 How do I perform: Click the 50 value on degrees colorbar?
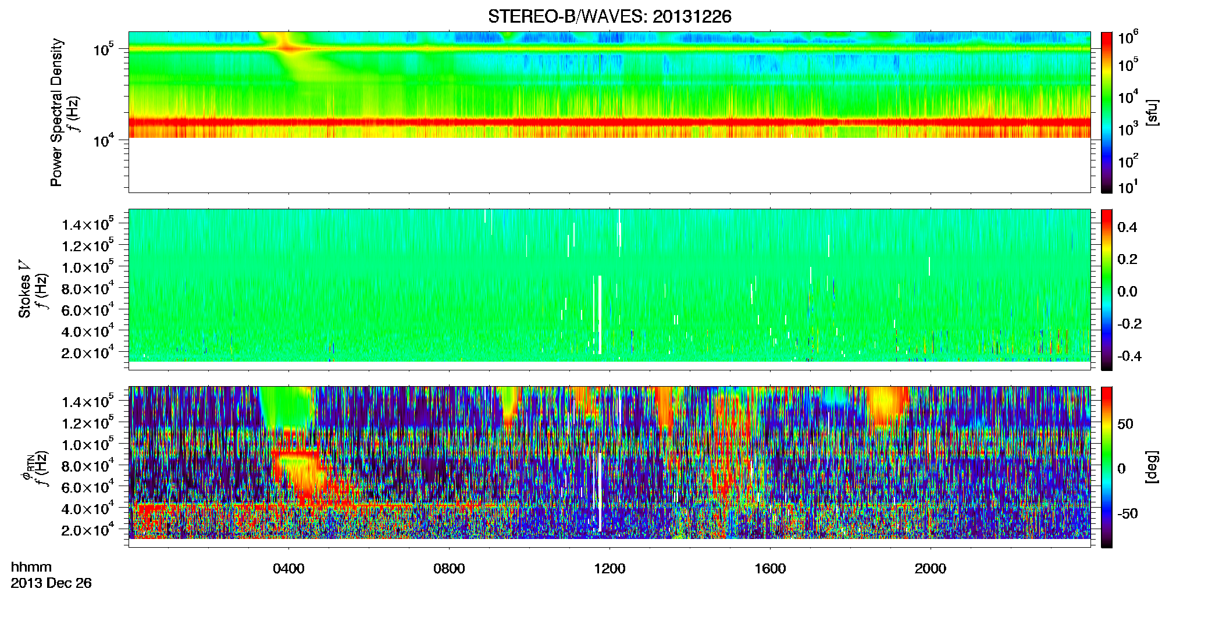click(1125, 424)
